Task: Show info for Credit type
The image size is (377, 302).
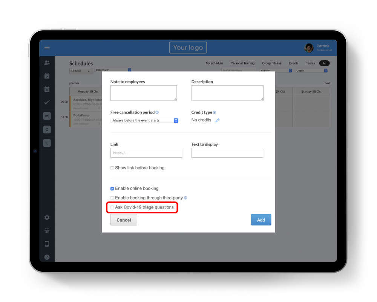Action: (215, 112)
